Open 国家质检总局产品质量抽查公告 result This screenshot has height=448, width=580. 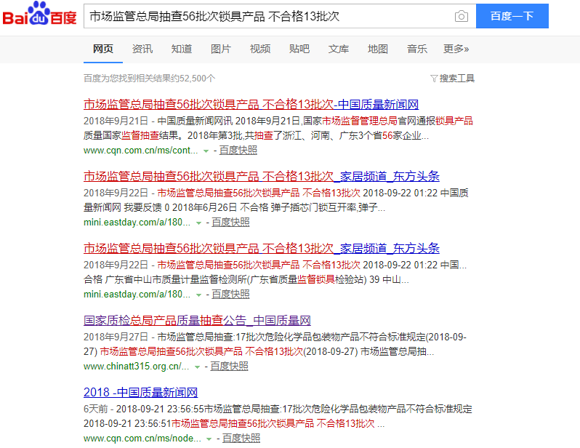click(x=197, y=321)
